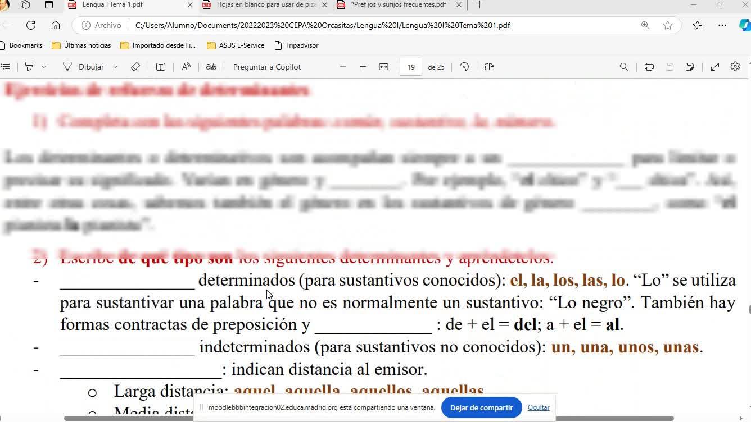This screenshot has height=422, width=751.
Task: Click the Read aloud icon
Action: coord(186,67)
